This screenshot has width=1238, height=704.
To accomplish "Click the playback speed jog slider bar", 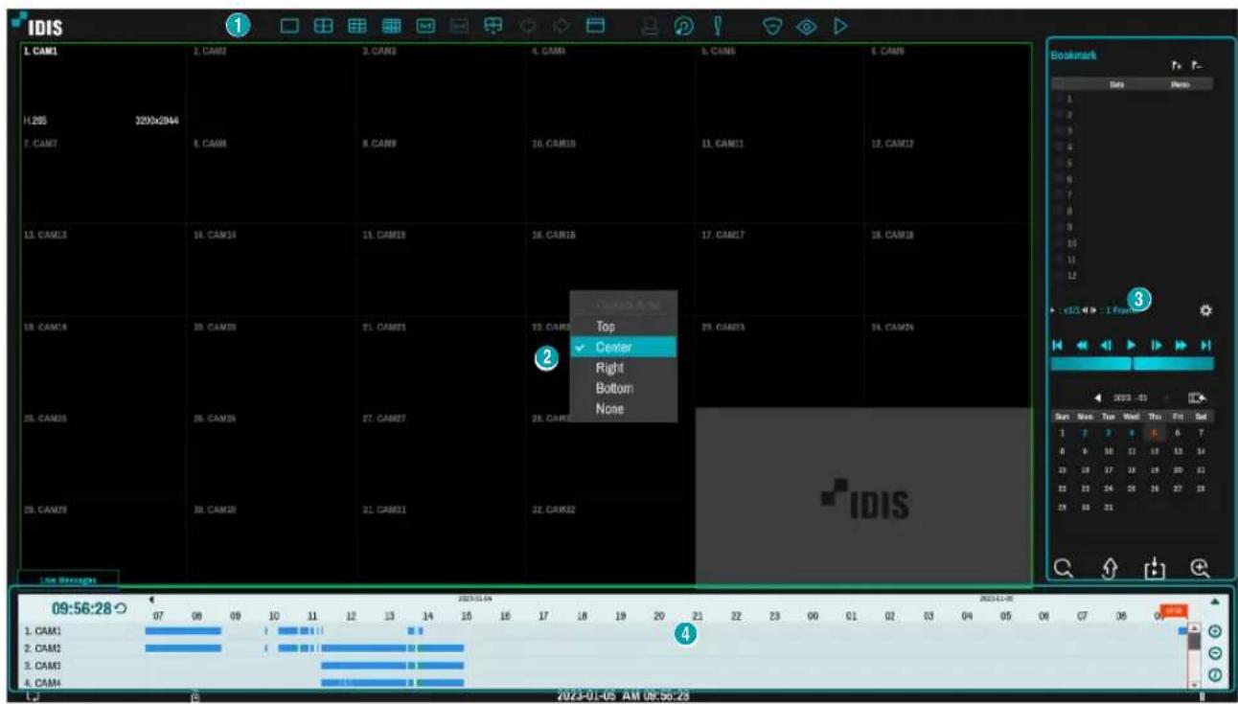I will [1133, 364].
